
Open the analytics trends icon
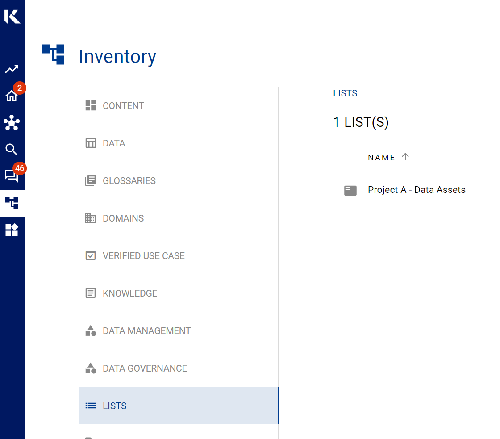coord(12,69)
